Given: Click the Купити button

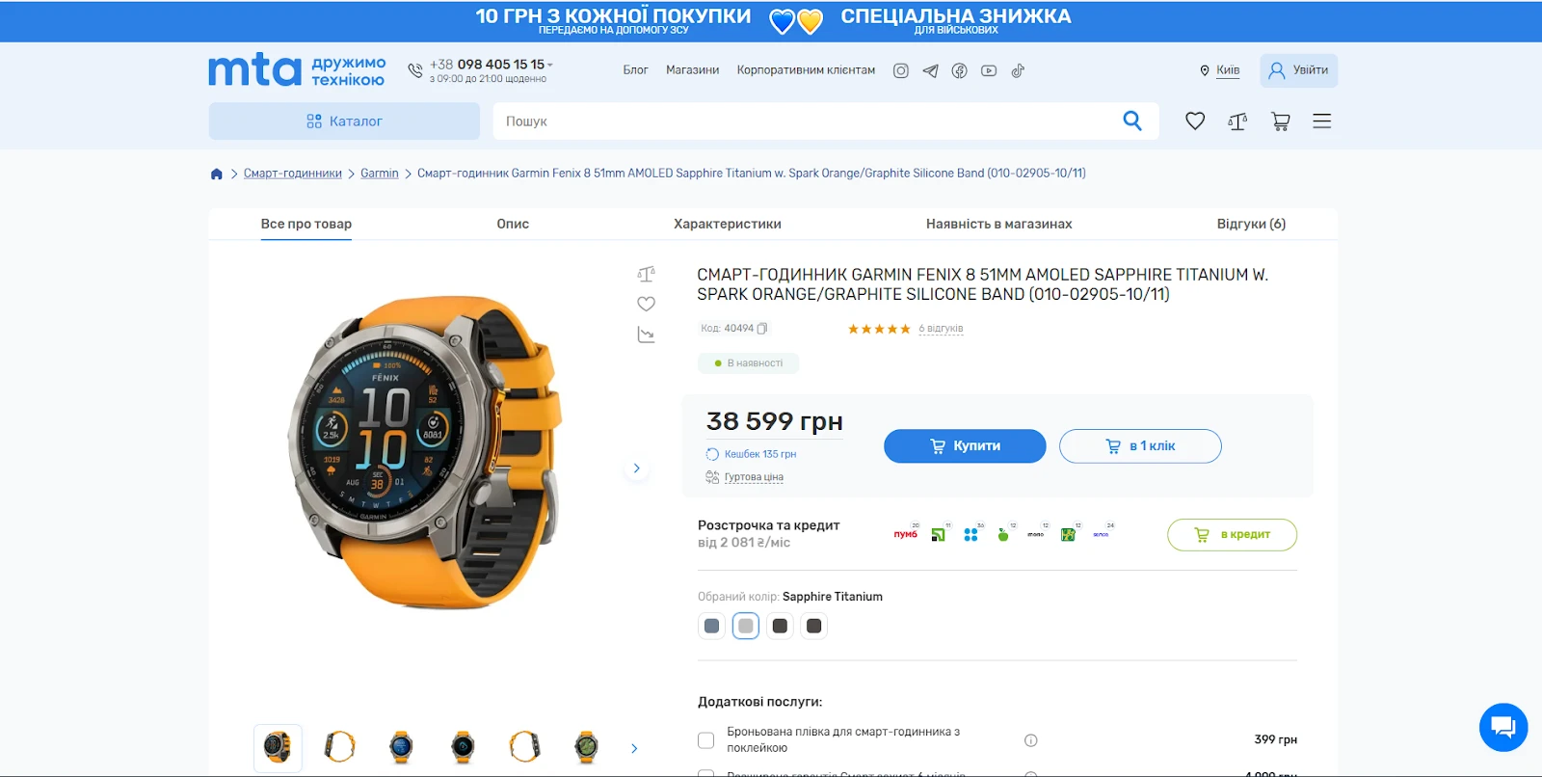Looking at the screenshot, I should point(965,446).
